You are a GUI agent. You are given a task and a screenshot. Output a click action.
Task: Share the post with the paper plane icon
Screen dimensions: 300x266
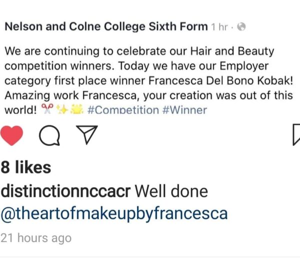(x=87, y=134)
